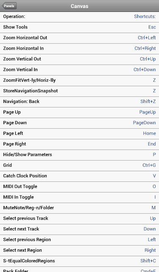
Task: Open the MuteNote/Reg-n/Folder entry
Action: [79, 208]
